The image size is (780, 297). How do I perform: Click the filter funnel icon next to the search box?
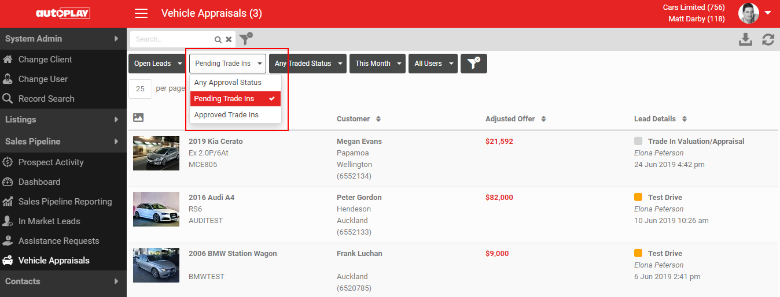246,39
